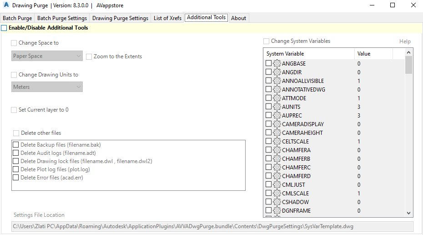Click the system variables scrollbar down arrow

409,213
